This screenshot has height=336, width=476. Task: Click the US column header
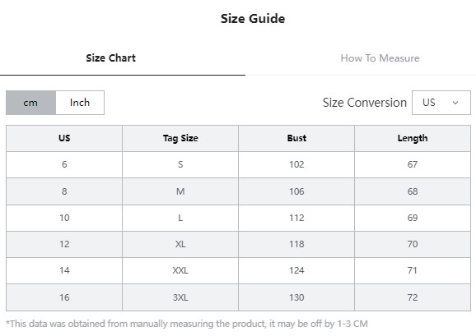64,138
